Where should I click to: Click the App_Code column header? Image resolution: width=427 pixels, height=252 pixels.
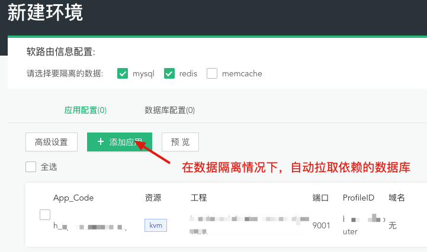coord(73,198)
